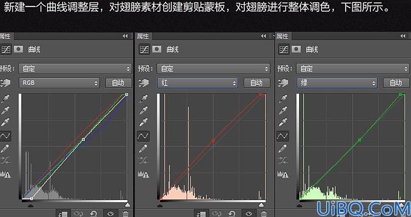
Task: Select the pencil draw-curve tool in the RGB panel
Action: click(x=5, y=149)
